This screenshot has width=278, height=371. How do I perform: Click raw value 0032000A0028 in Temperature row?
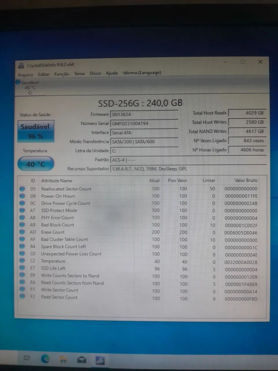click(x=241, y=262)
